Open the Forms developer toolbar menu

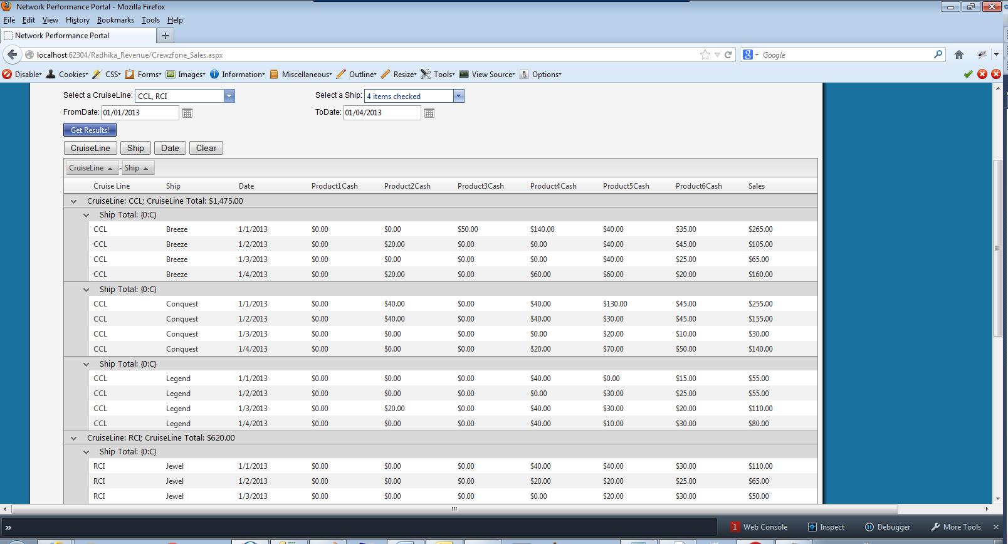coord(143,74)
